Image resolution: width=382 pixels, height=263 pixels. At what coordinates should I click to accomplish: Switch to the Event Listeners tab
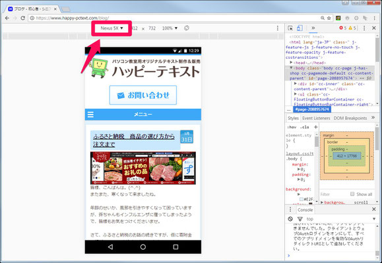(x=316, y=118)
